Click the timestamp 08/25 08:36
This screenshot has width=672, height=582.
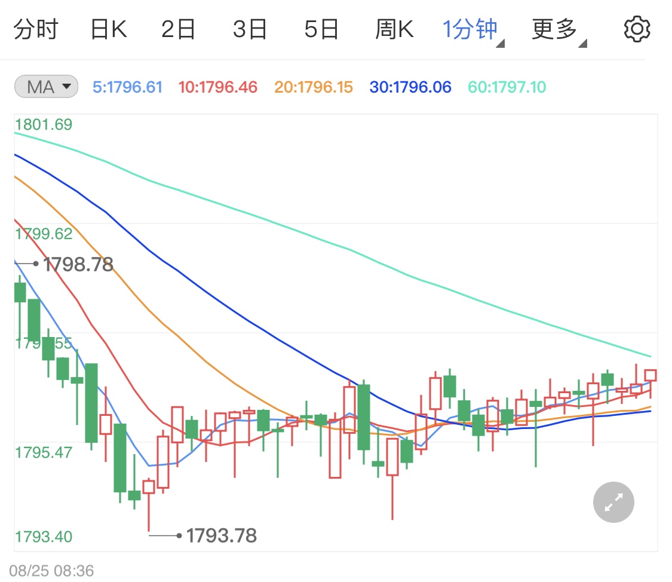pos(51,571)
